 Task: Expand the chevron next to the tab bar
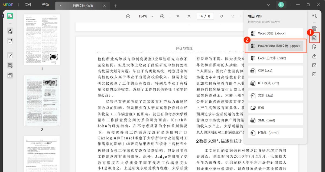(x=268, y=5)
